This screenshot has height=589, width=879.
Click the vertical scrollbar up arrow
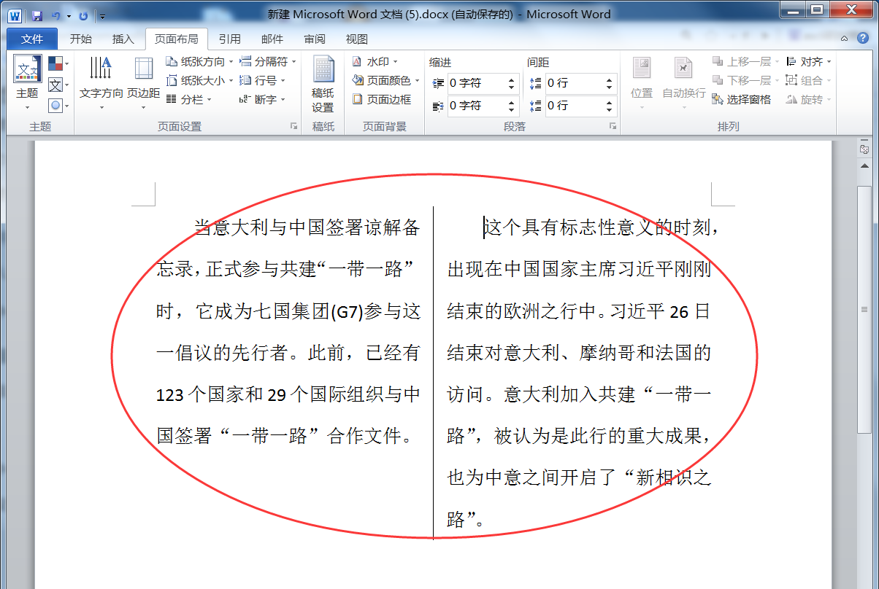864,167
